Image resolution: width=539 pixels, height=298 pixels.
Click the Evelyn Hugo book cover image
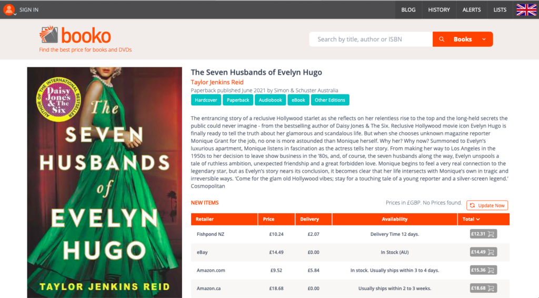105,183
